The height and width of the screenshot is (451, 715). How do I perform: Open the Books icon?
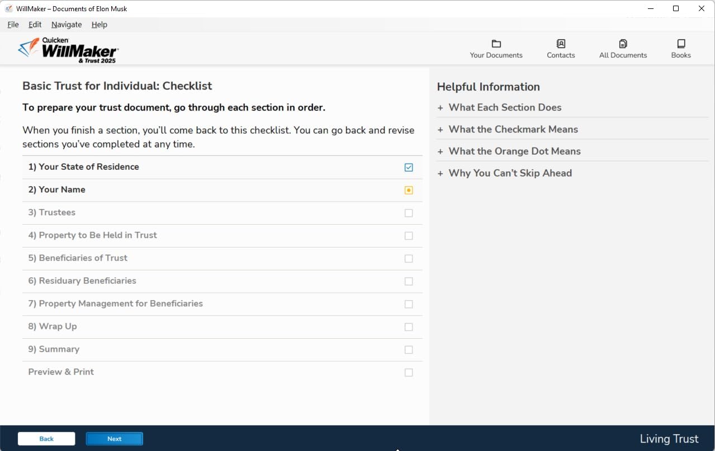pyautogui.click(x=681, y=44)
